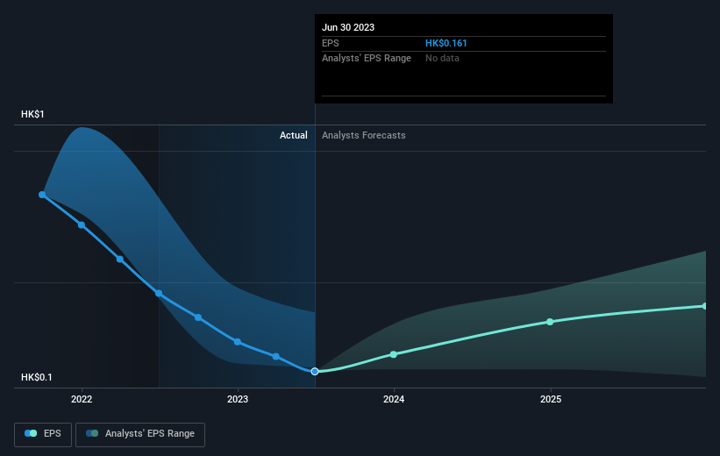Select the EPS point between 2022 and mid-2022
The width and height of the screenshot is (720, 456).
click(x=120, y=259)
